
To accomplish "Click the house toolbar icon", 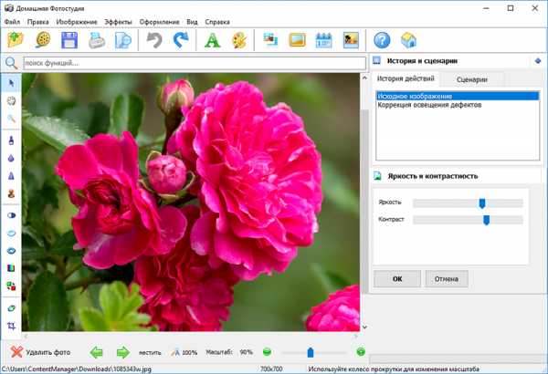I will point(408,40).
